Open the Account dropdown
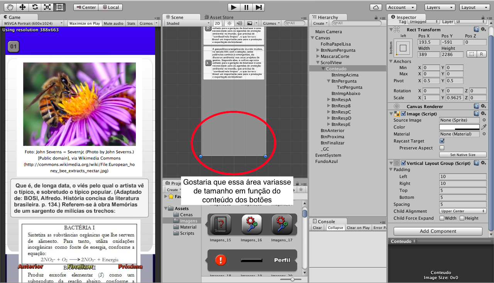 click(401, 7)
